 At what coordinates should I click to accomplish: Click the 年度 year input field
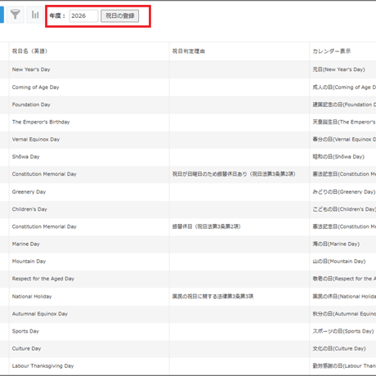point(83,16)
